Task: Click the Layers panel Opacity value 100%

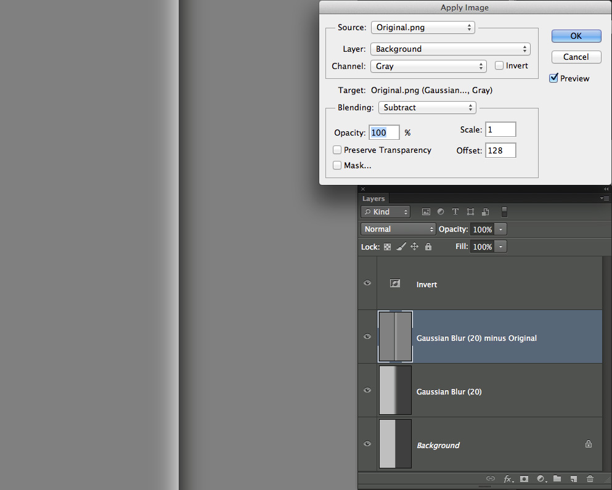Action: [x=483, y=229]
